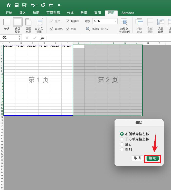The width and height of the screenshot is (171, 190).
Task: Select 下方单元格上移 radio option
Action: tap(135, 139)
